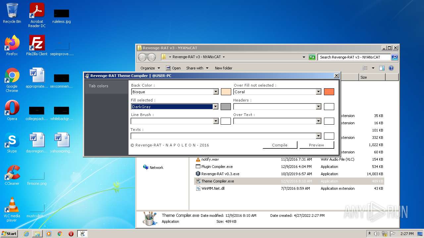Screen dimensions: 424x238
Task: Launch Windows Media Player from taskbar
Action: point(49,234)
